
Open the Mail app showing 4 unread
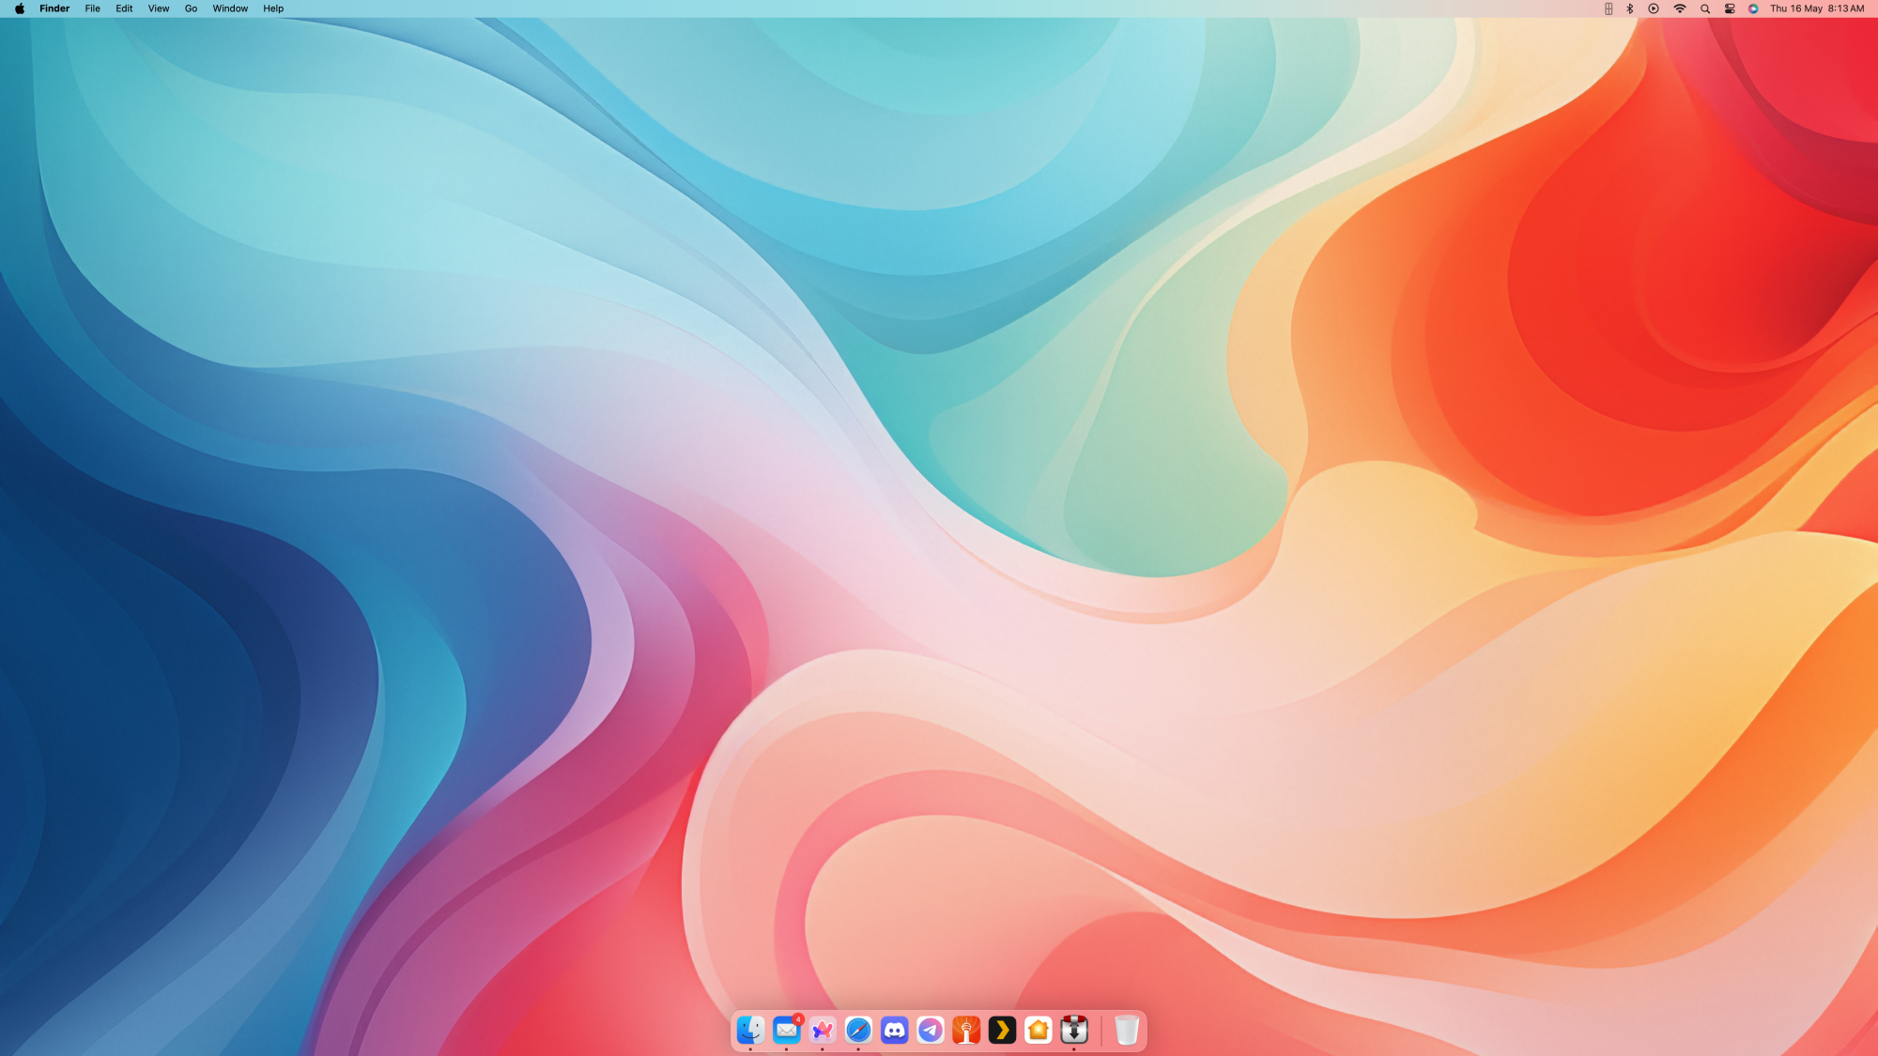(x=787, y=1031)
